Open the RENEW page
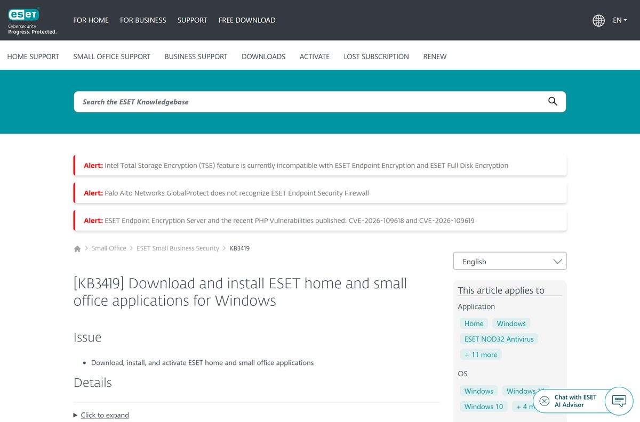Viewport: 640px width, 422px height. coord(435,56)
